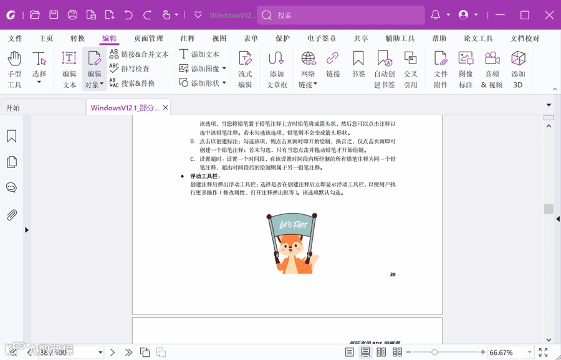The height and width of the screenshot is (360, 561).
Task: Click the create new PDF page icon
Action: click(x=110, y=15)
